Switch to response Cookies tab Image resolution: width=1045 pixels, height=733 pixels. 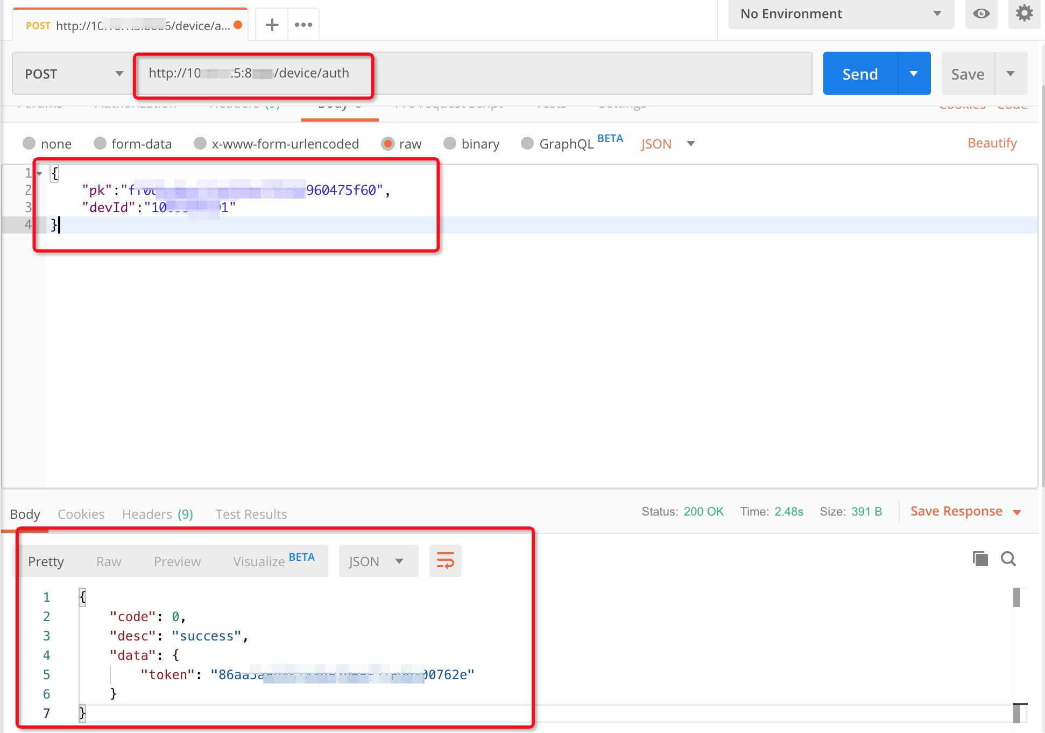coord(81,514)
